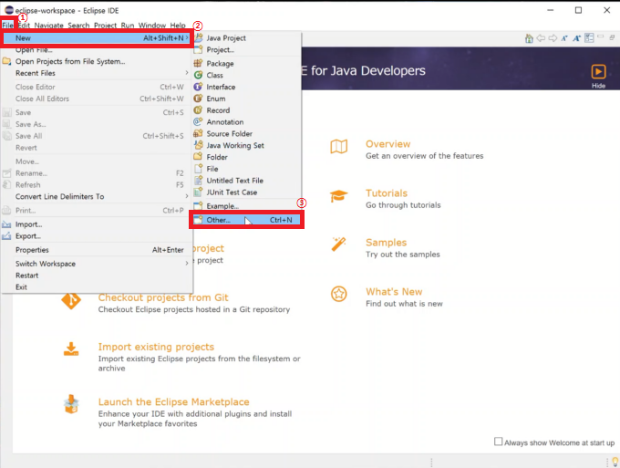Click the Package icon in the New submenu
This screenshot has height=468, width=620.
point(198,63)
